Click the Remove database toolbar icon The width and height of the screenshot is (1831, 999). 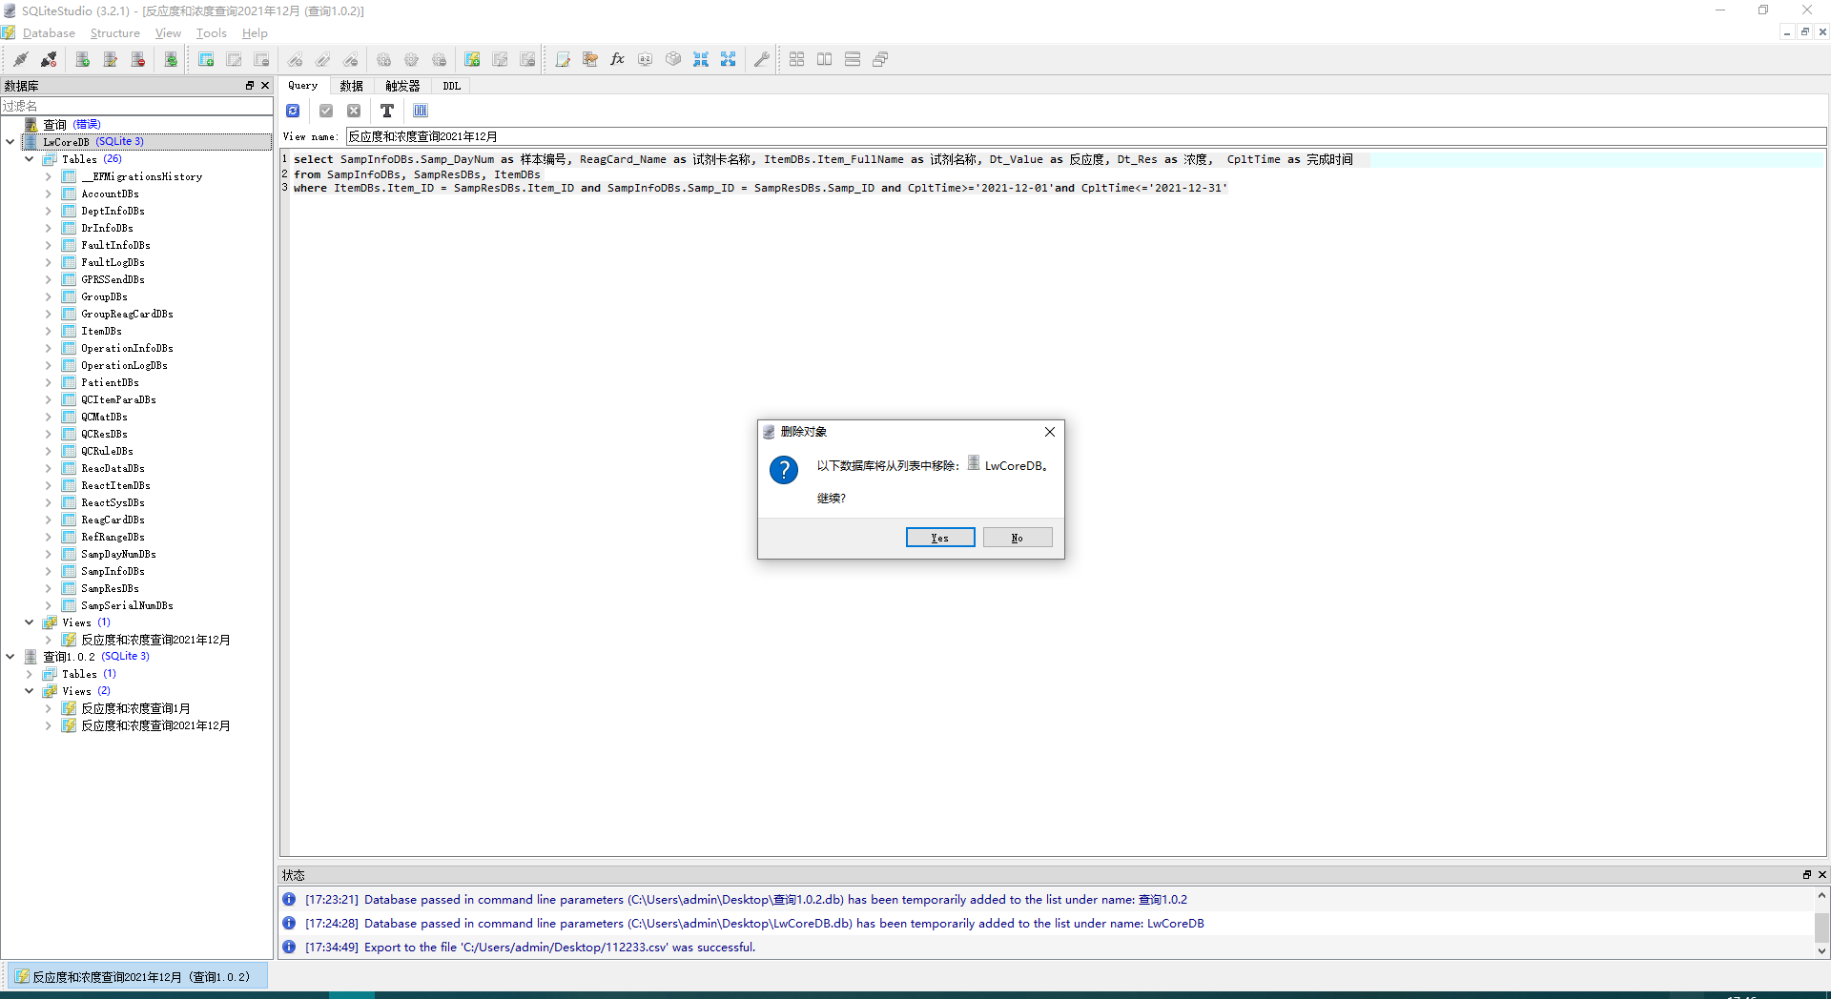pyautogui.click(x=138, y=59)
